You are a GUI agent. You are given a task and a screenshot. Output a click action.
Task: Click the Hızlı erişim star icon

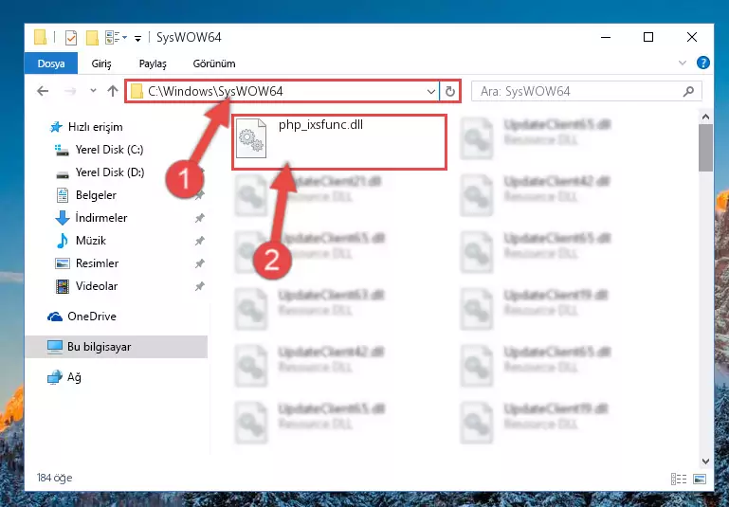tap(56, 127)
